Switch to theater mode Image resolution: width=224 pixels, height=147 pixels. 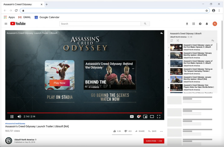152,117
